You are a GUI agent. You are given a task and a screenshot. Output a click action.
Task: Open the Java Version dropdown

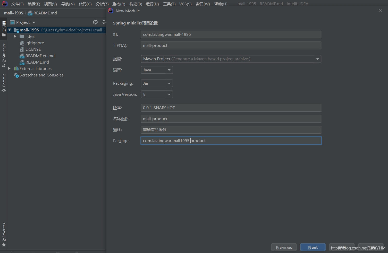point(157,94)
